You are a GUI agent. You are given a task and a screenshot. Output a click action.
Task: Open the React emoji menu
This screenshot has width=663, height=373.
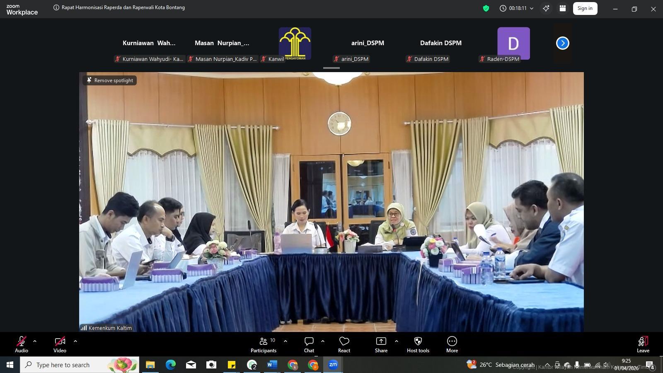(344, 344)
